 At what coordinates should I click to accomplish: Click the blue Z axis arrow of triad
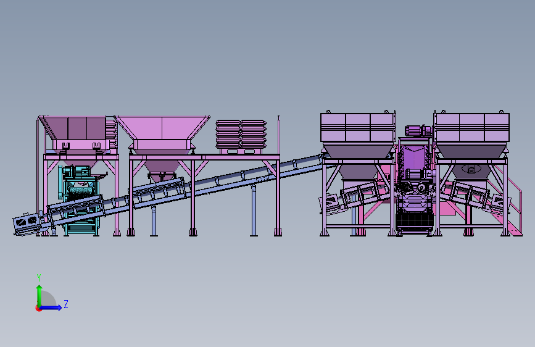(x=51, y=307)
